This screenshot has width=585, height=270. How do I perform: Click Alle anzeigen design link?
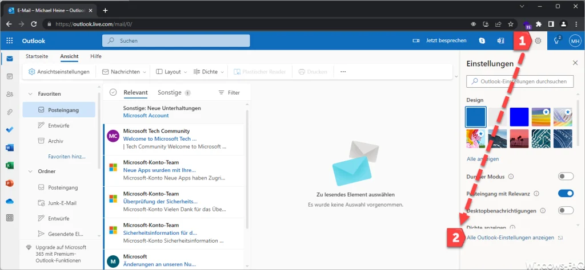tap(483, 159)
